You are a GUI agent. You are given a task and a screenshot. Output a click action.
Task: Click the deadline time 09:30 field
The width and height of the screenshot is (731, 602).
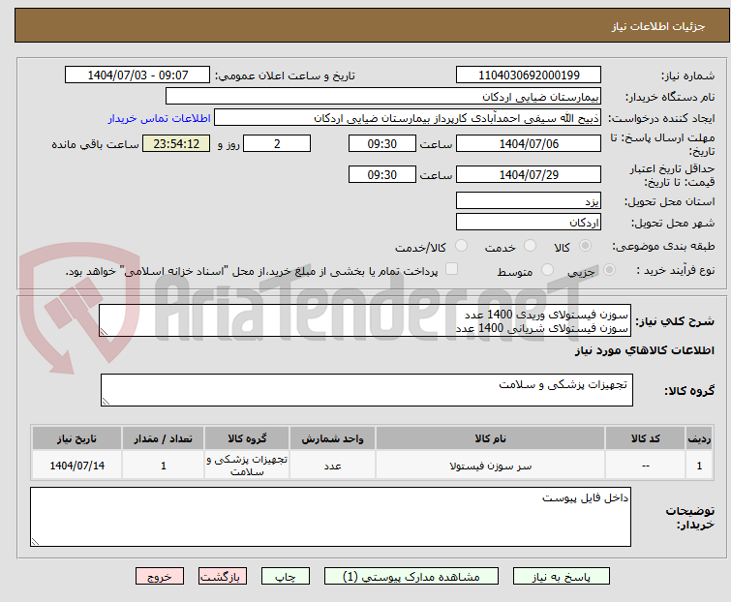click(382, 143)
